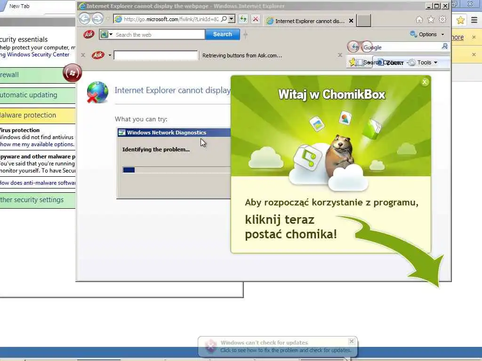Open the Tools dropdown menu
Viewport: 482px width, 361px height.
click(424, 63)
